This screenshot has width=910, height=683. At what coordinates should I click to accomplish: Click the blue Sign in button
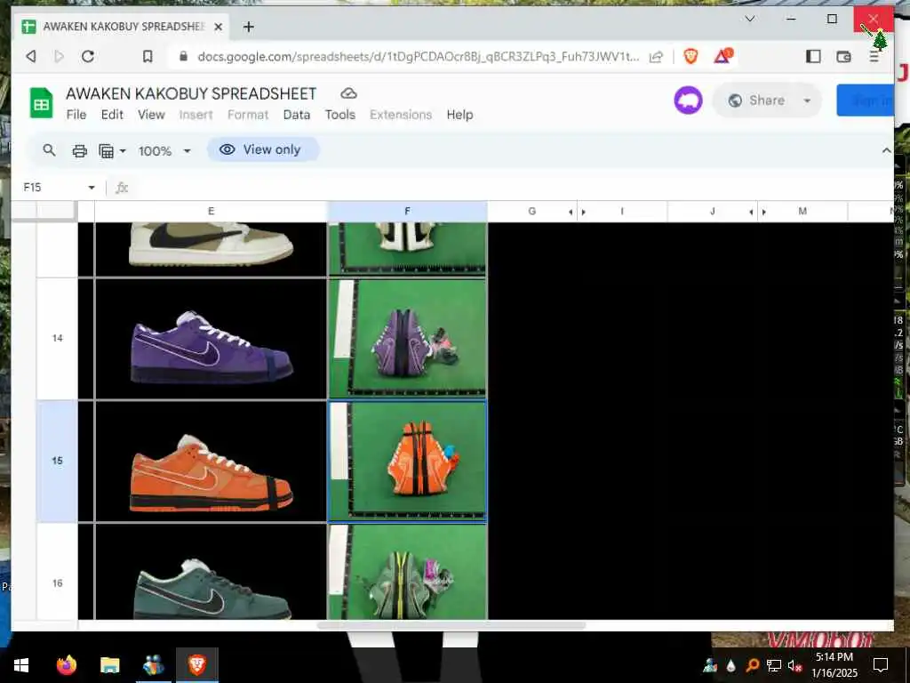(865, 100)
